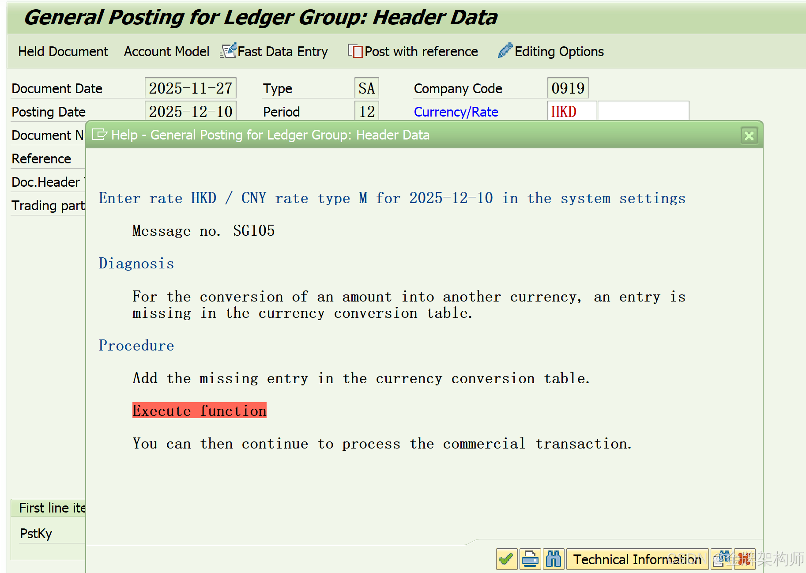
Task: Click the green Continue checkmark in the help dialog
Action: point(506,559)
